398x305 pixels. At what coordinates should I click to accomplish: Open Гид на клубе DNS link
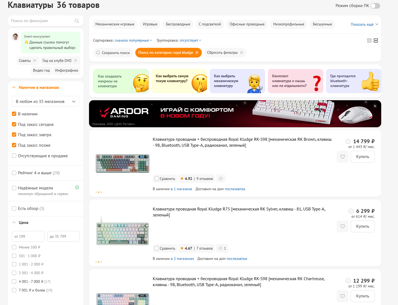pos(60,61)
